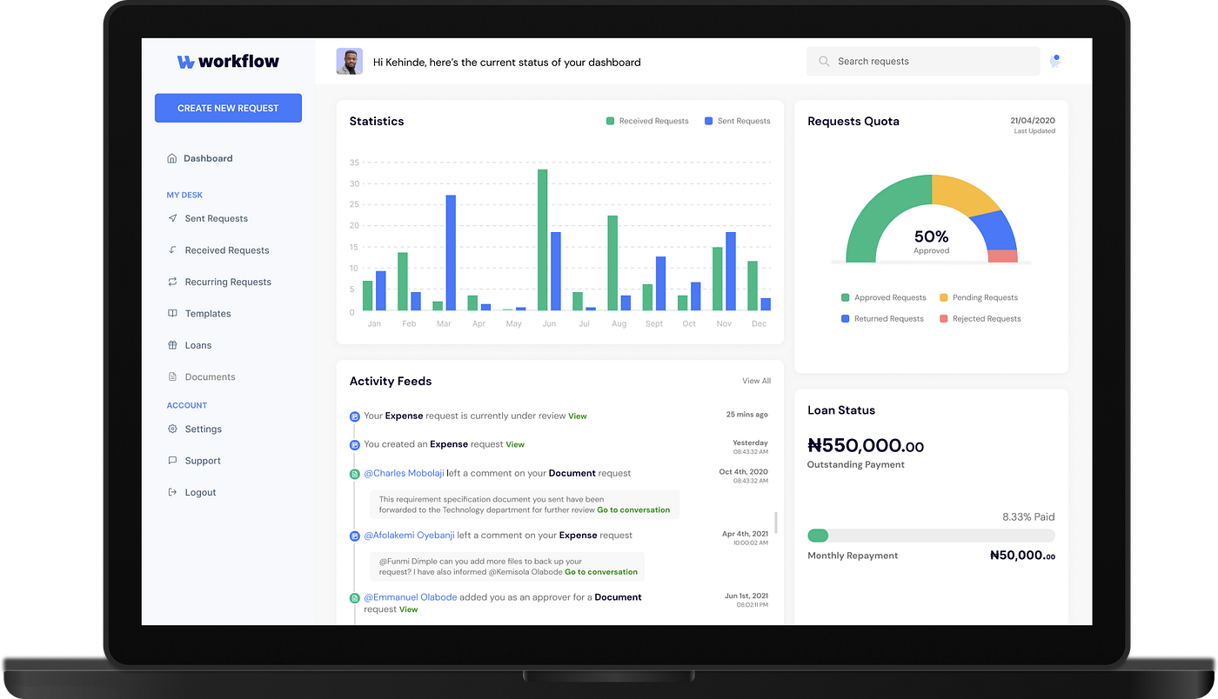
Task: Click the search magnifier icon
Action: pos(823,61)
